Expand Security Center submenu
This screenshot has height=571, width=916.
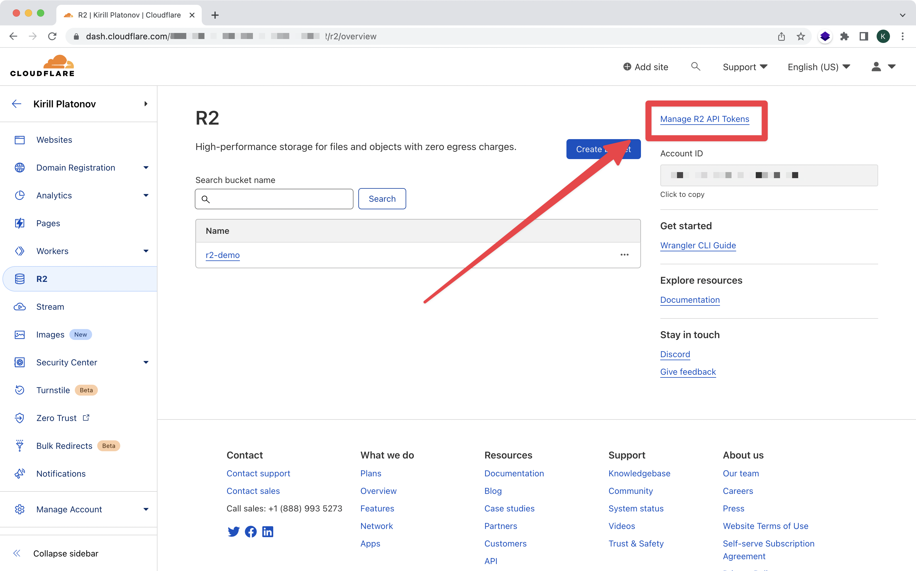pos(146,363)
